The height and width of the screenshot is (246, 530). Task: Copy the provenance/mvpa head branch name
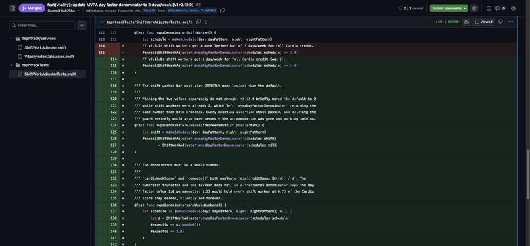click(x=222, y=11)
